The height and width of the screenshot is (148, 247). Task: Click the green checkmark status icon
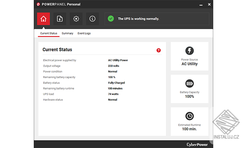tap(111, 19)
